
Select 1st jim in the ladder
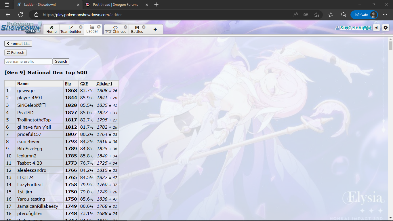[x=24, y=192]
